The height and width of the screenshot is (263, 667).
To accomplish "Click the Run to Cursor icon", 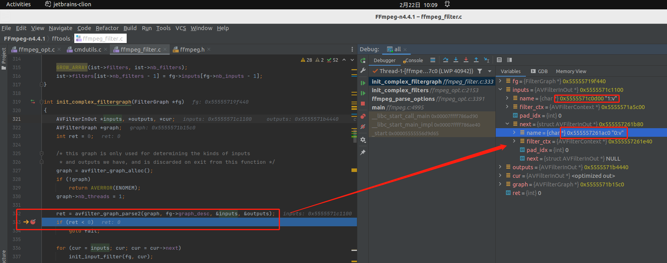I will [486, 60].
